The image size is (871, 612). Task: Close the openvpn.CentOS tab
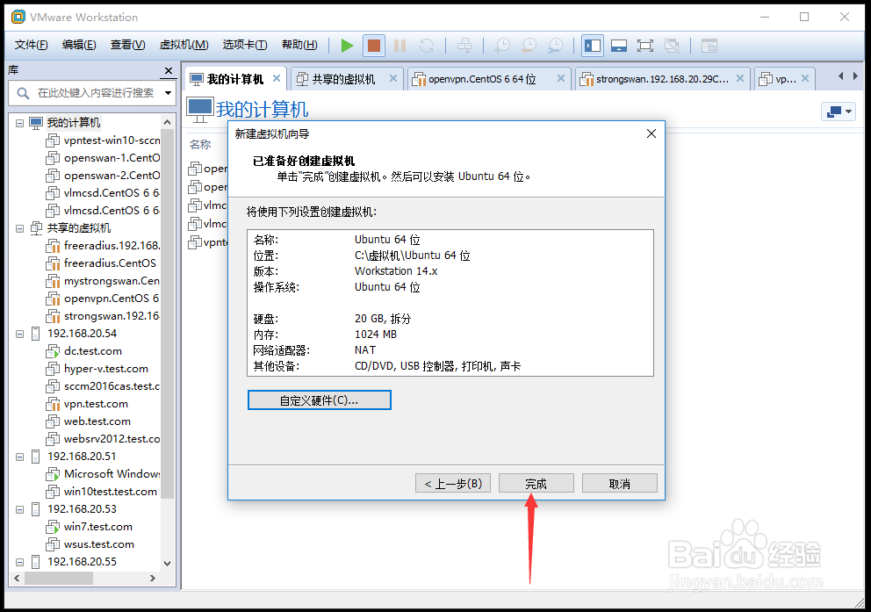point(561,78)
